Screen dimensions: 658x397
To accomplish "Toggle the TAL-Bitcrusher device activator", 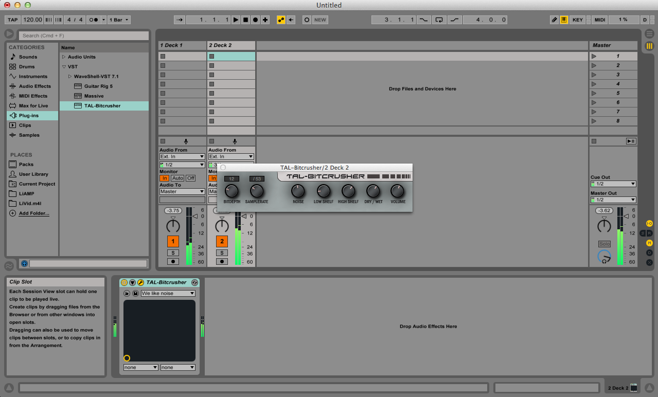I will click(124, 282).
